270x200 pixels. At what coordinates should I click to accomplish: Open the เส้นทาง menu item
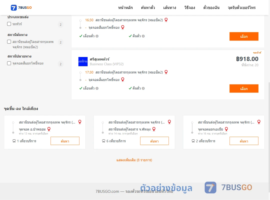(x=169, y=7)
